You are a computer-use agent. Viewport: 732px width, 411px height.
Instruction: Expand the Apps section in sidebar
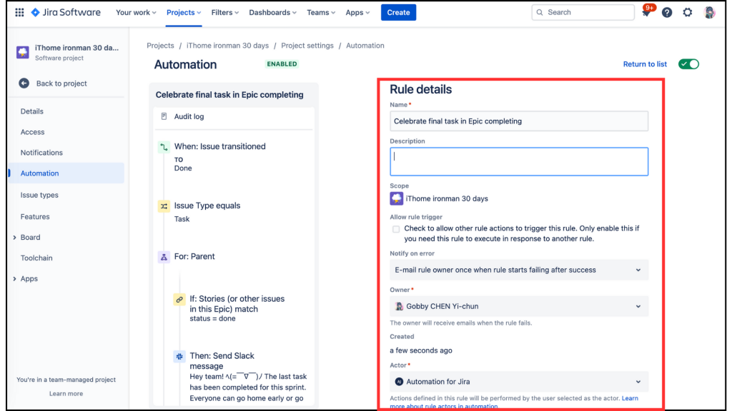coord(14,279)
